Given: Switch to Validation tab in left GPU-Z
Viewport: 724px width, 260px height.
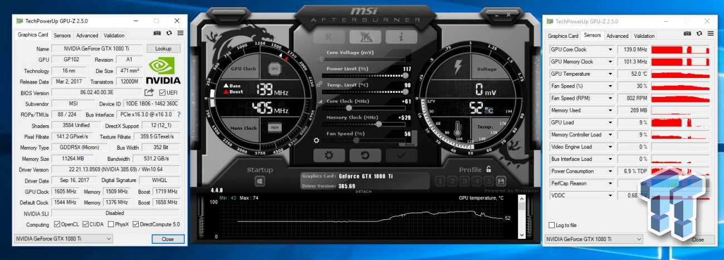Looking at the screenshot, I should (114, 35).
